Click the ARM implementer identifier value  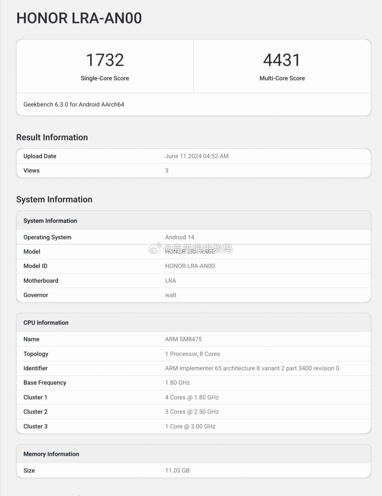tap(252, 368)
